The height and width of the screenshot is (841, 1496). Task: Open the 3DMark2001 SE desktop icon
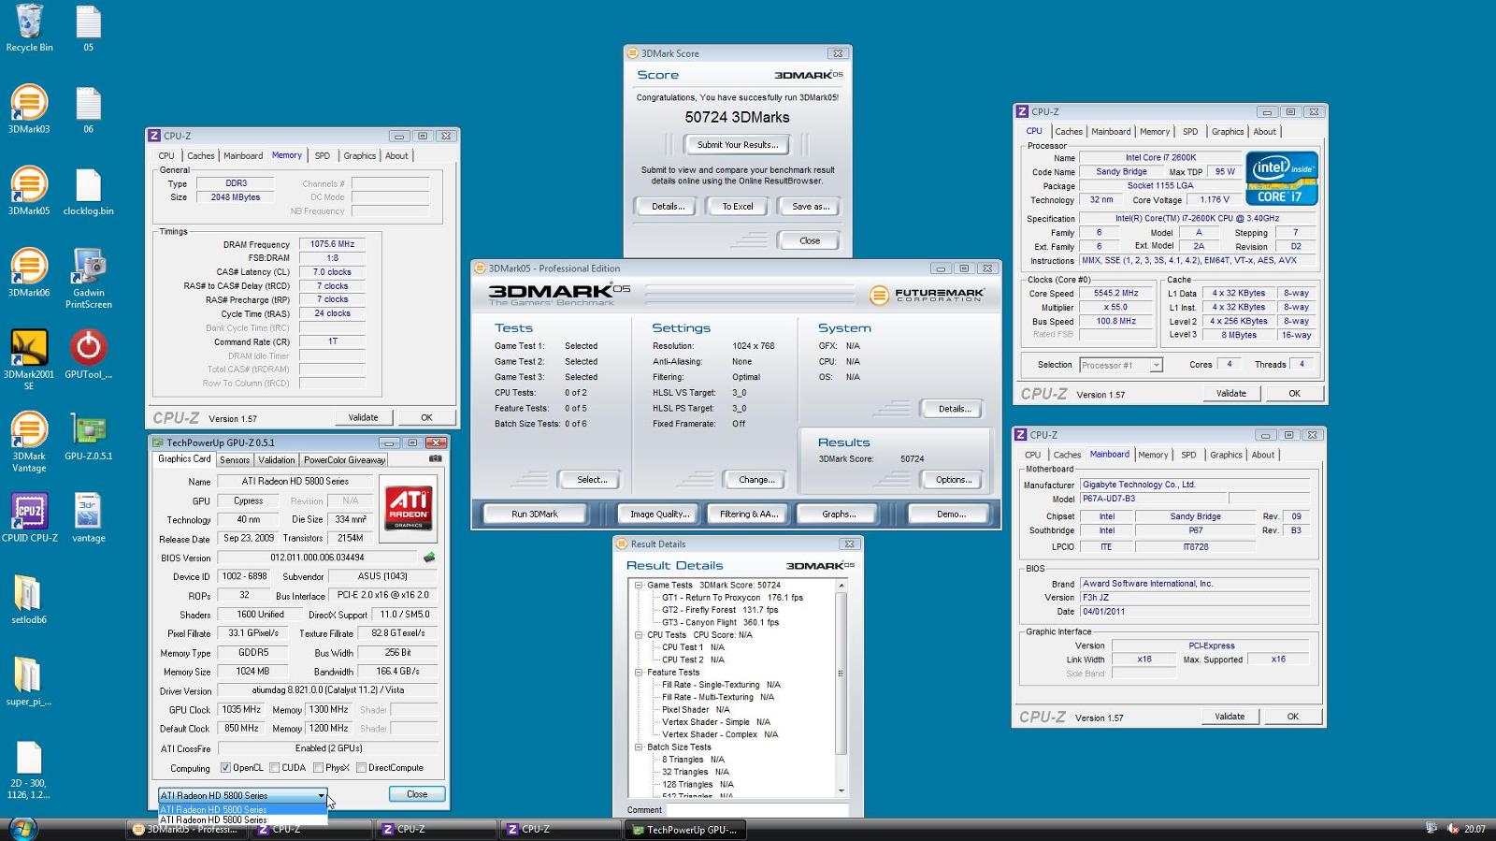point(29,359)
